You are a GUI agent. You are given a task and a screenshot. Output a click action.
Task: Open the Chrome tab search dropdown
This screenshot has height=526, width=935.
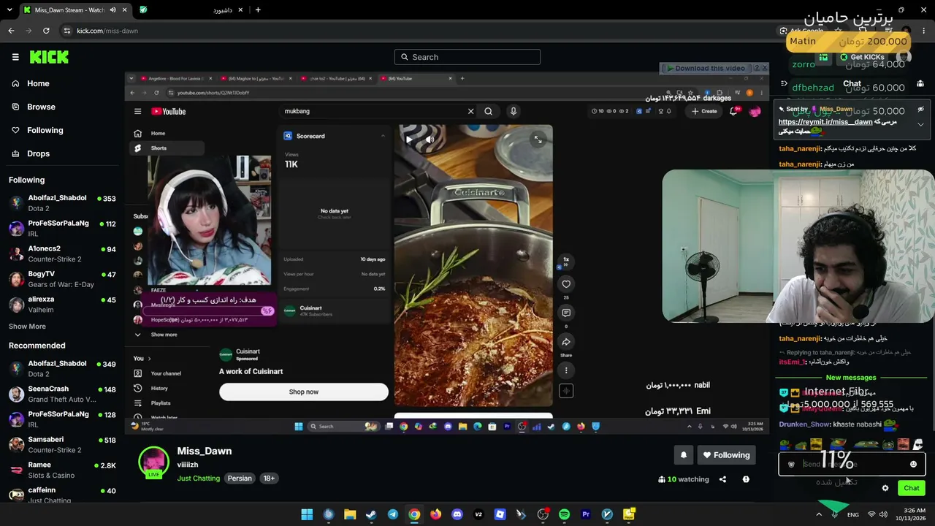8,10
